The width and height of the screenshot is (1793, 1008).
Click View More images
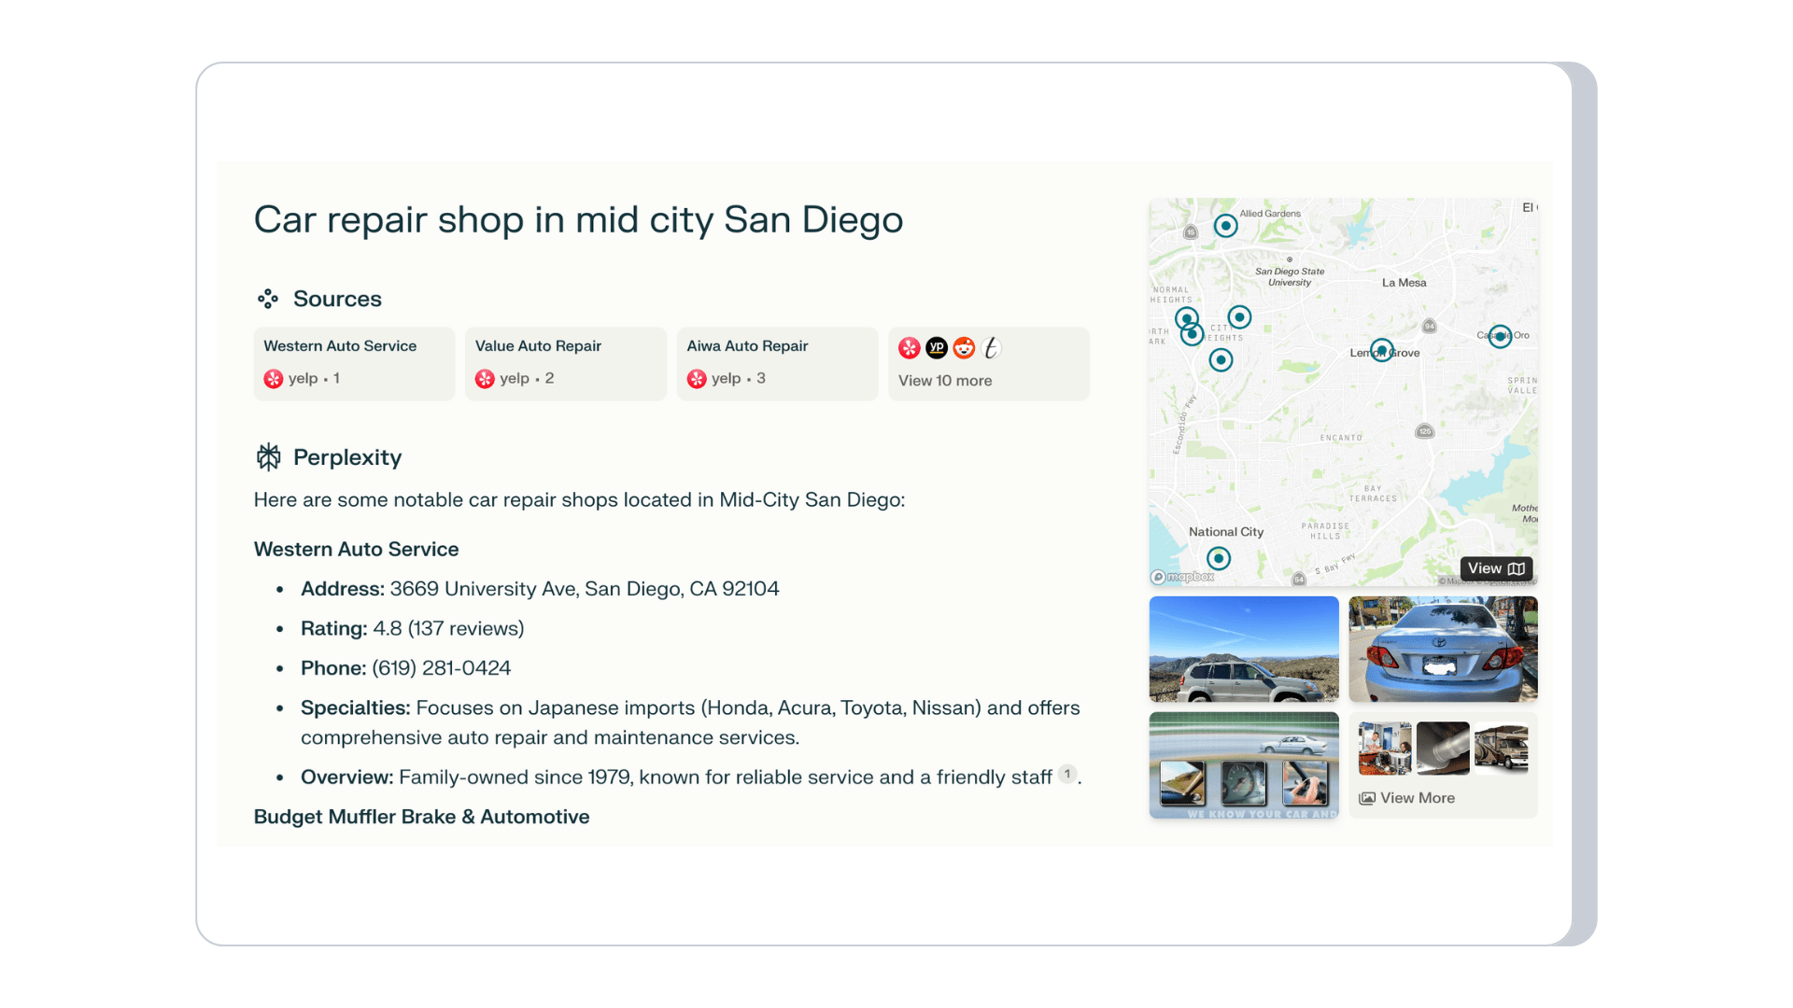(x=1407, y=798)
